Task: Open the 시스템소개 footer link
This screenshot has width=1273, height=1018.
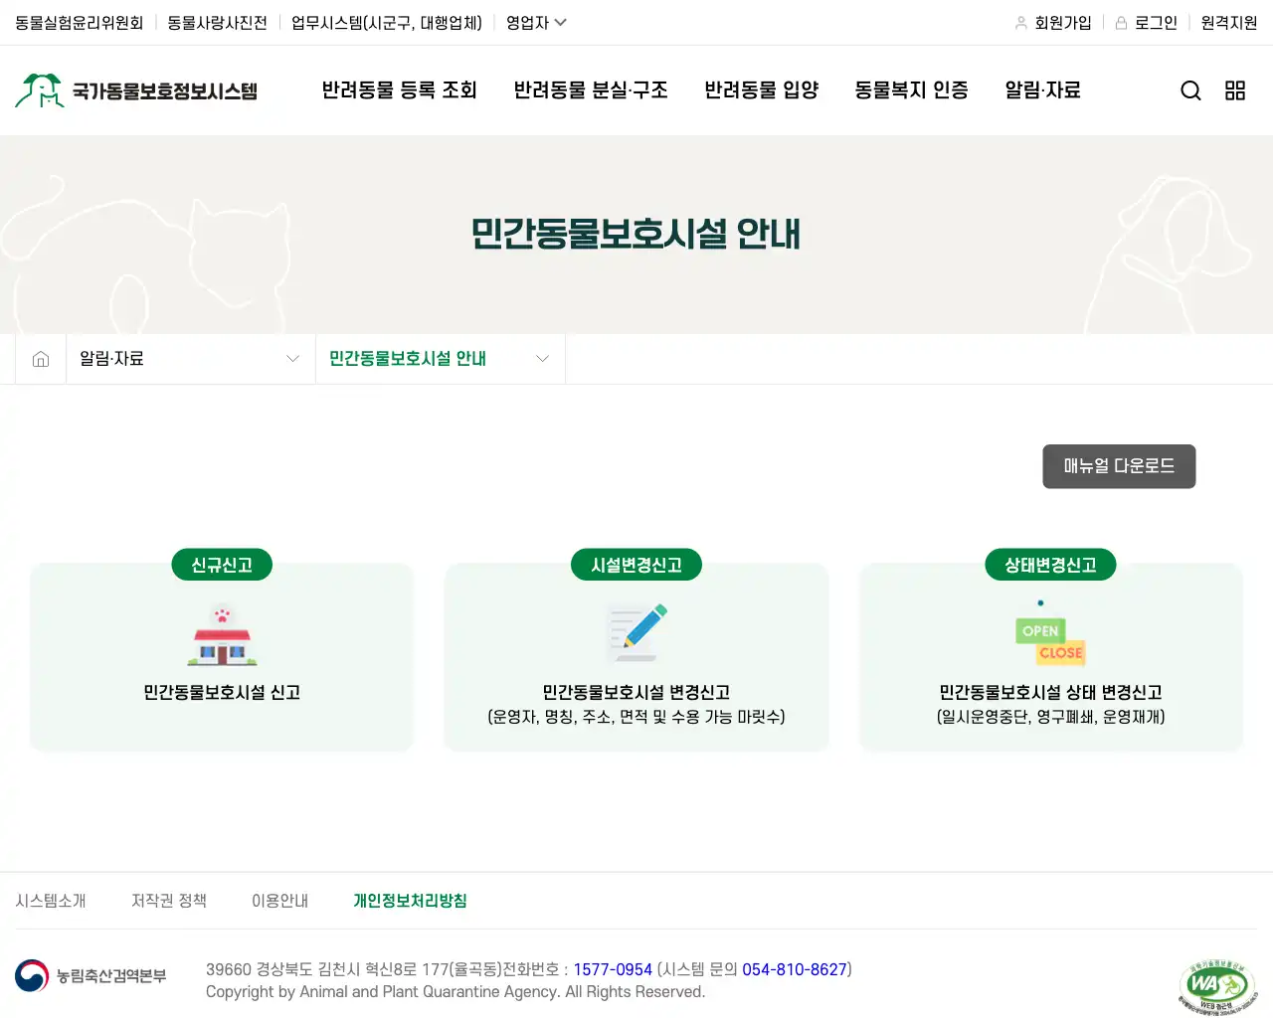Action: [x=51, y=901]
